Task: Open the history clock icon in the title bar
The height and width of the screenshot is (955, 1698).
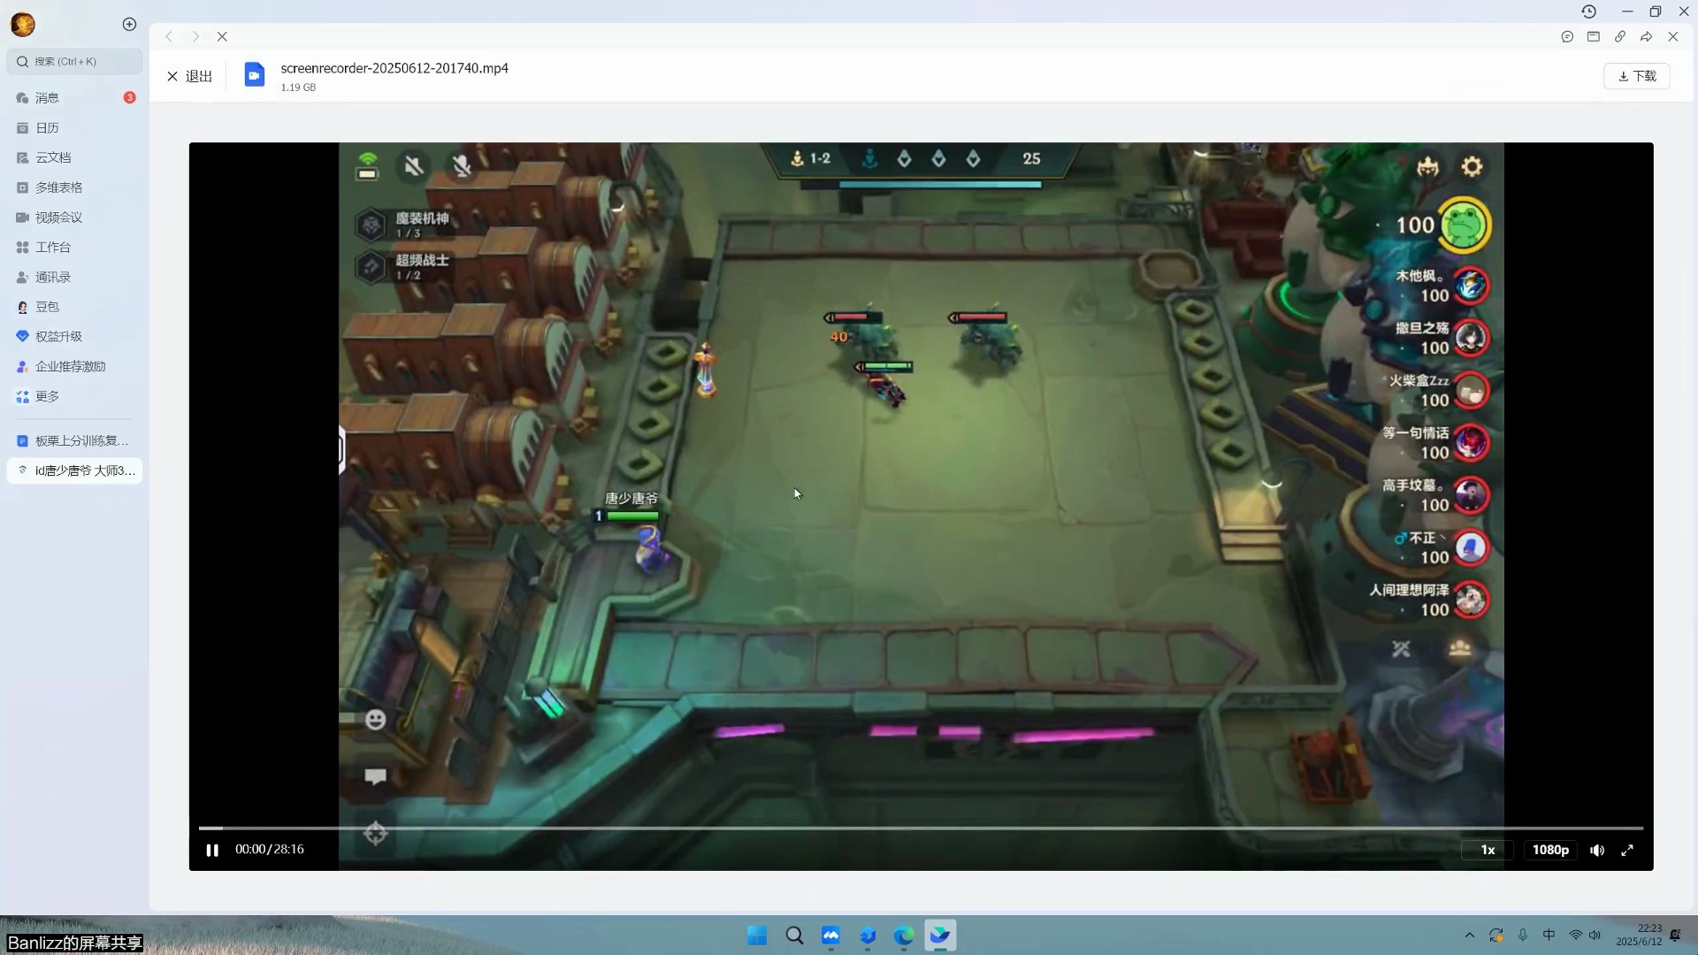Action: click(x=1588, y=11)
